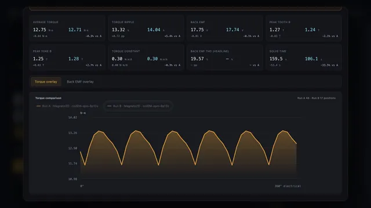Open the Back EMF overlay tab

[x=80, y=81]
